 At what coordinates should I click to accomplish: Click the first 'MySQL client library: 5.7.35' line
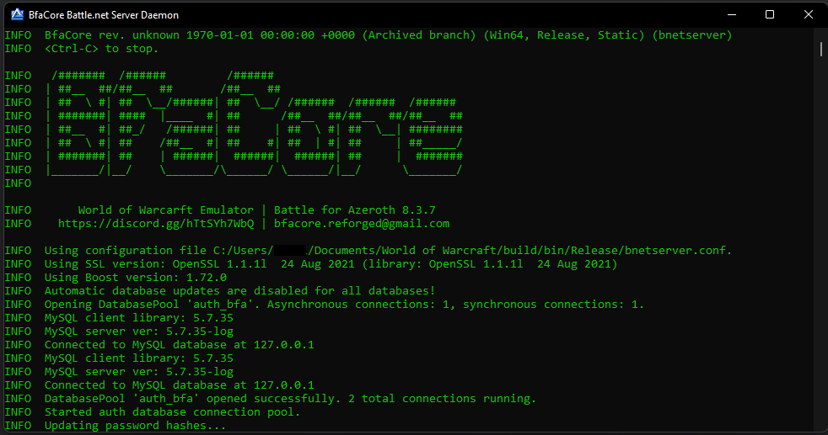[x=139, y=317]
